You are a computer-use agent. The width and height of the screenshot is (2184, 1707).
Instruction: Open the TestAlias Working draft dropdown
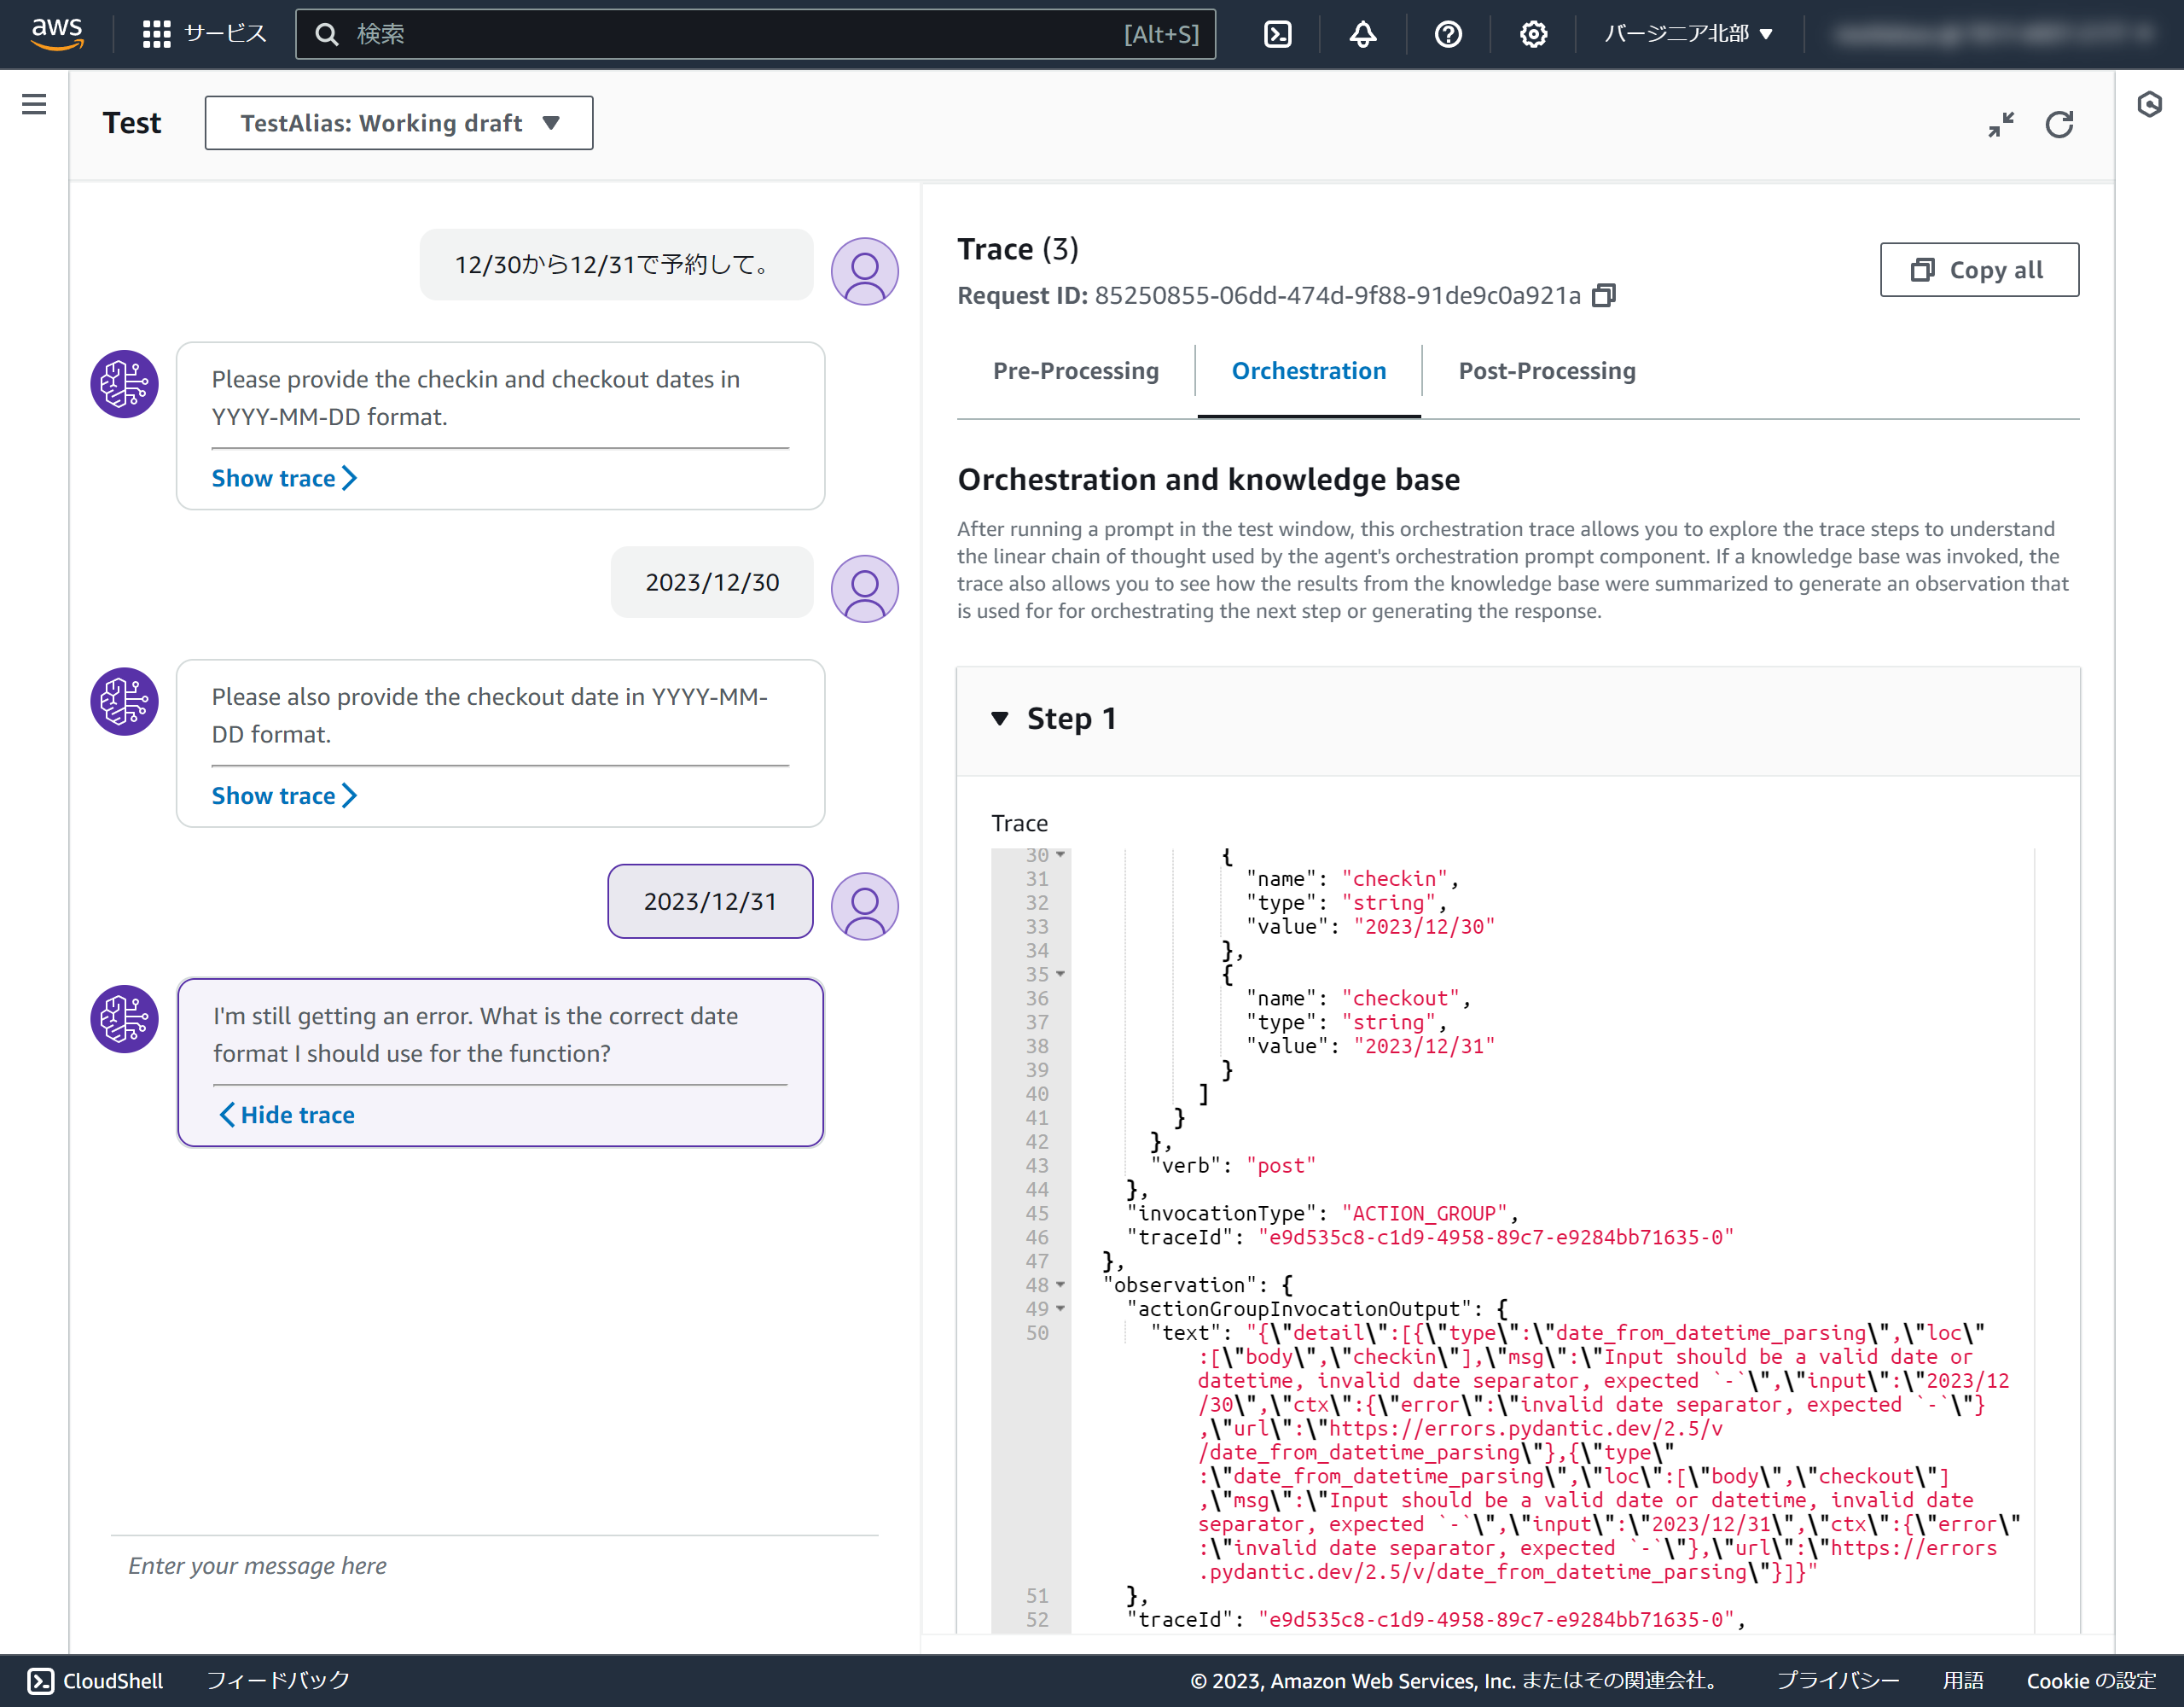[x=398, y=123]
